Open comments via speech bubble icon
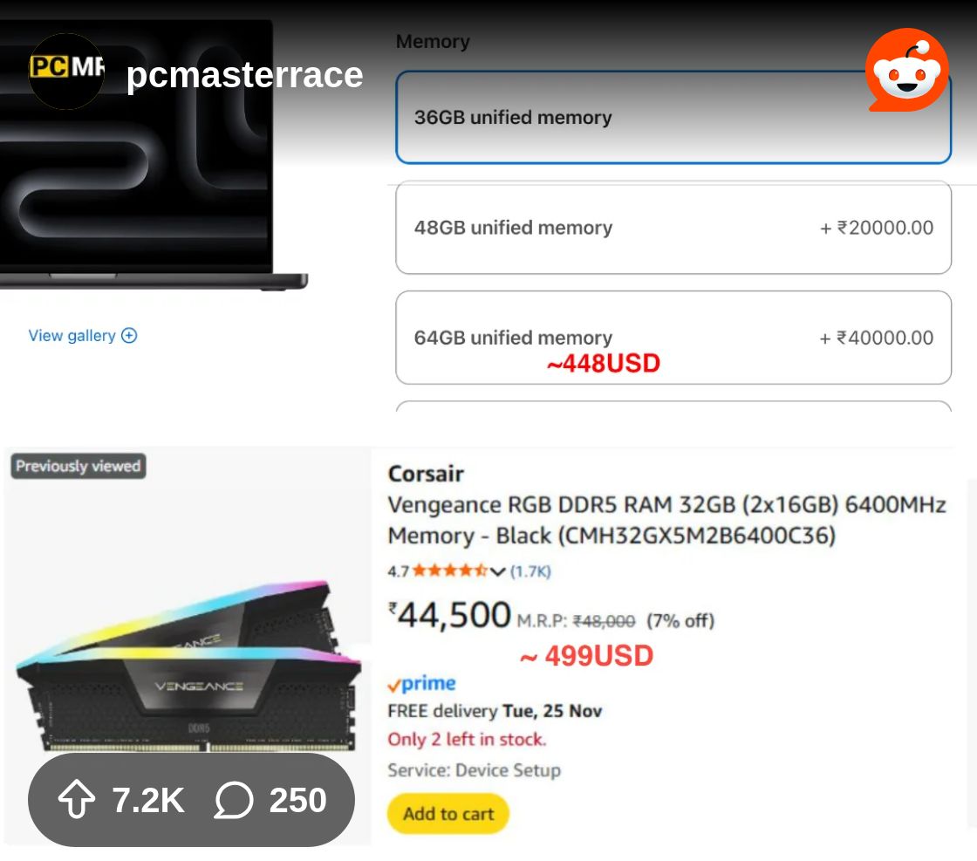This screenshot has width=977, height=861. (234, 800)
